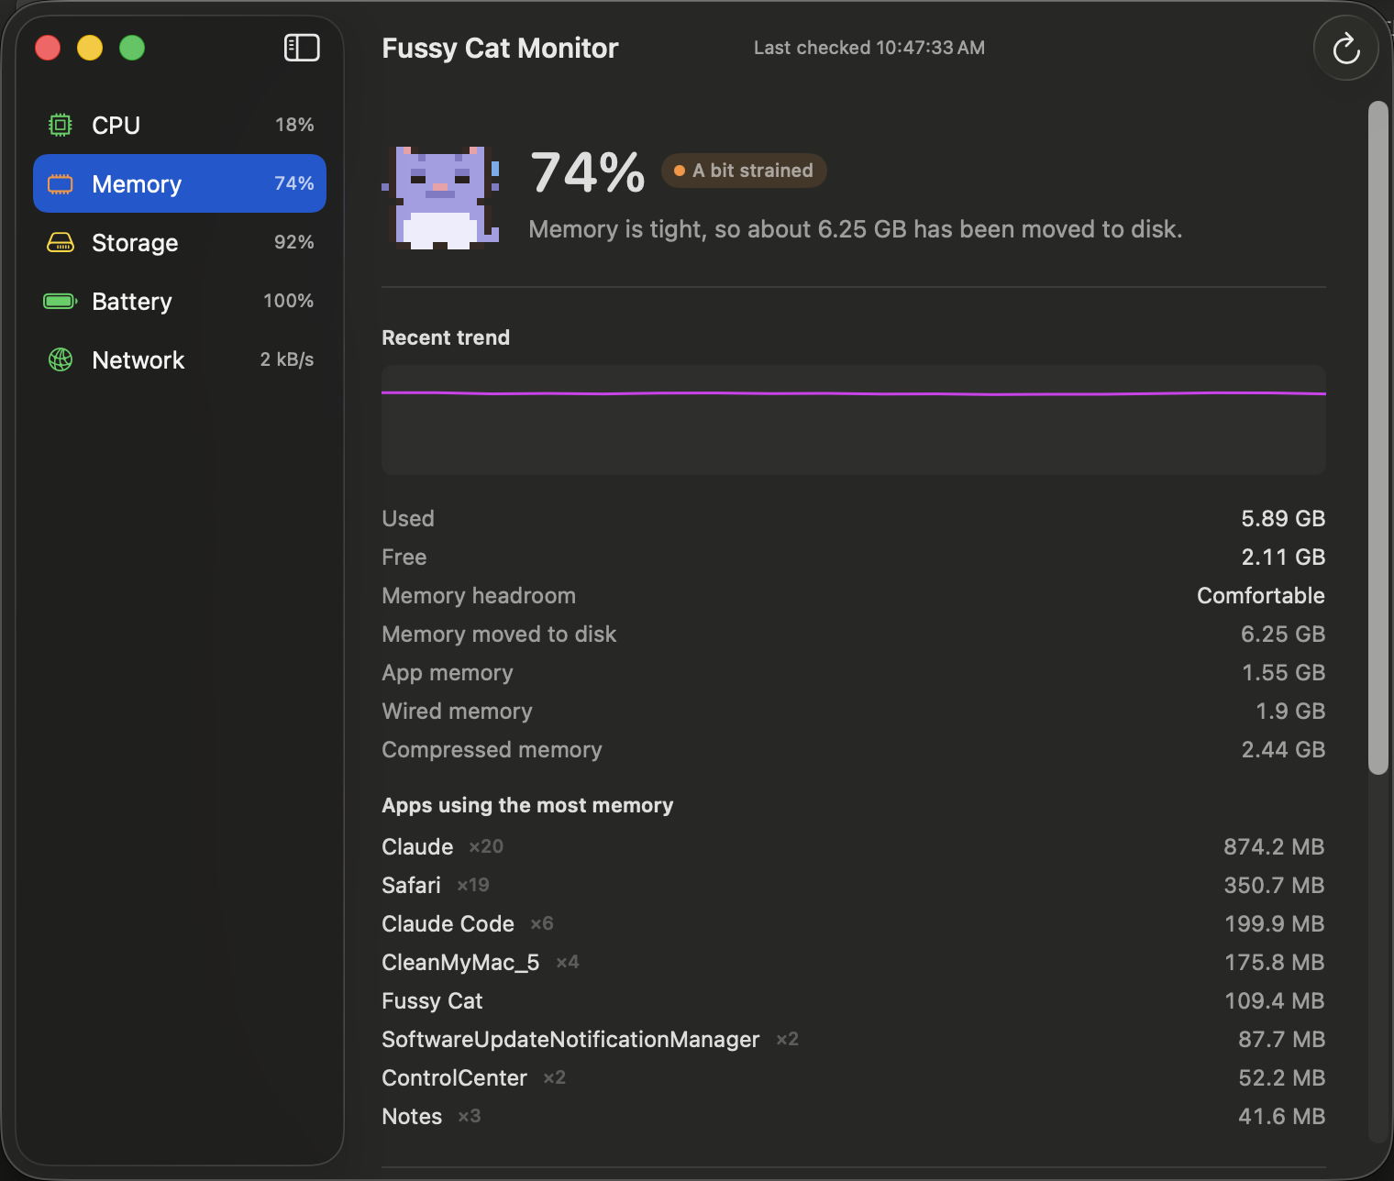Click the CPU chip icon in sidebar
Viewport: 1394px width, 1181px height.
pos(61,125)
